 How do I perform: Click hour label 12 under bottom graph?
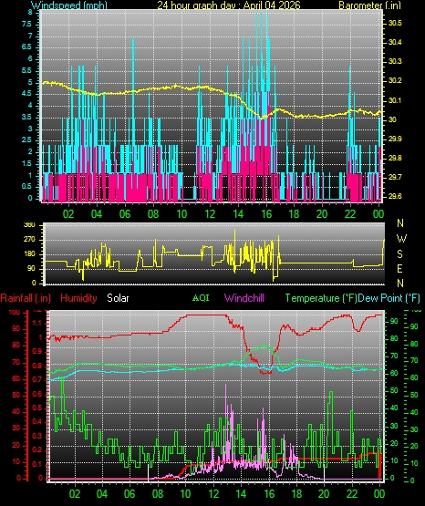pos(213,494)
